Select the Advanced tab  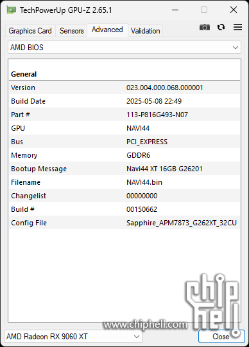point(107,30)
